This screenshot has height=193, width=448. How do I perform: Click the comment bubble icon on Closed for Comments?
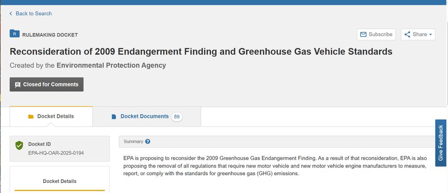[17, 84]
